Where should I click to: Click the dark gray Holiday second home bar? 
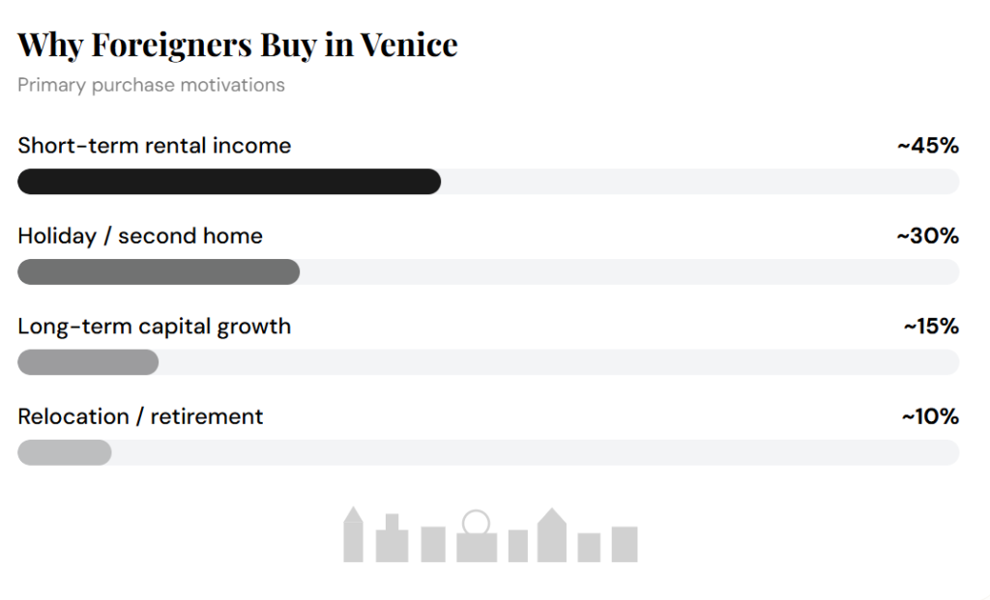(159, 272)
